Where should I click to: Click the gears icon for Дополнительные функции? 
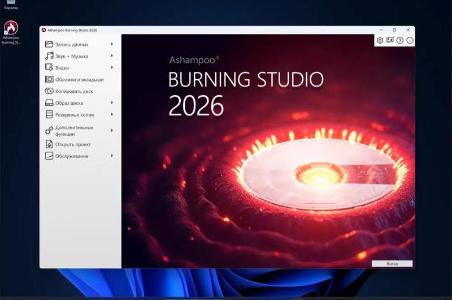coord(49,131)
